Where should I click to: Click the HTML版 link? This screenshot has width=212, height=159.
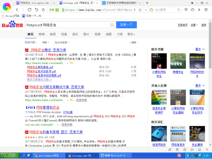pos(68,112)
